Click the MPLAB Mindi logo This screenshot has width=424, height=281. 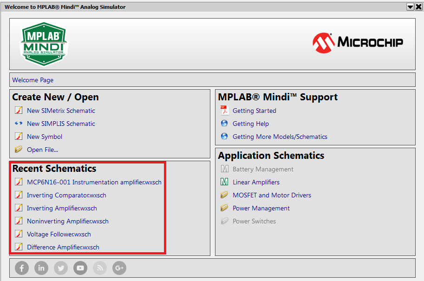44,44
